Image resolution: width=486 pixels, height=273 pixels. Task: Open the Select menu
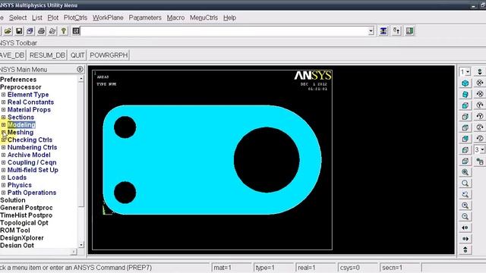(x=17, y=17)
